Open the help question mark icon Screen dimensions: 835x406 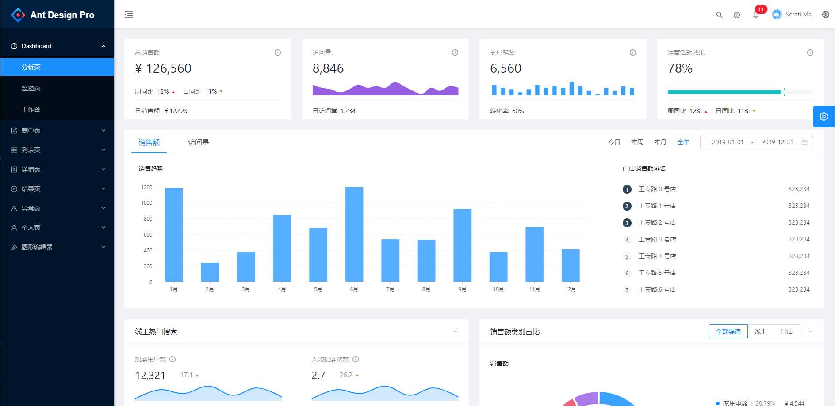pos(737,15)
